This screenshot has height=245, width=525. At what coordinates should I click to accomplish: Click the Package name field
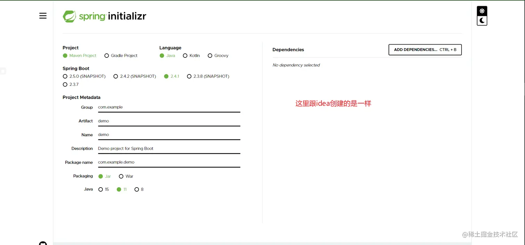tap(169, 162)
